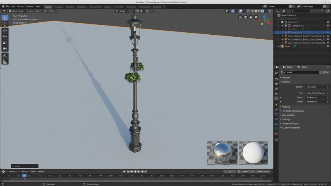Viewport: 331px width, 186px height.
Task: Jump to the timeline start frame
Action: [x=128, y=172]
